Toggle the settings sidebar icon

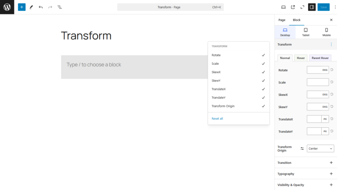click(312, 7)
